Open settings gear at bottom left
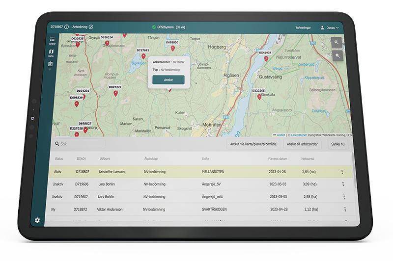Viewport: 393px width, 261px height. 37,220
